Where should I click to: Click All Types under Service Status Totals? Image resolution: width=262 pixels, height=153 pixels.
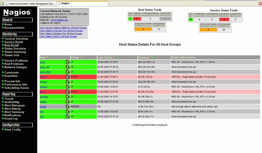(224, 25)
